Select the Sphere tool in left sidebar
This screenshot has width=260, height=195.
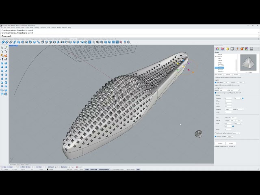point(2,67)
